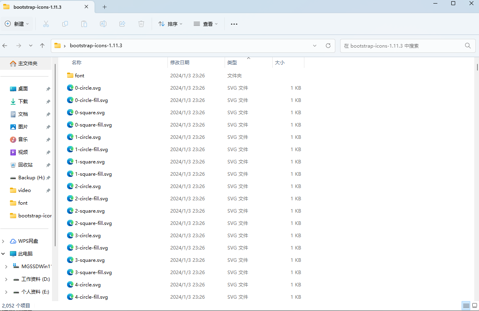The image size is (479, 311).
Task: Click Edge icon of 2-circle.svg
Action: (70, 186)
